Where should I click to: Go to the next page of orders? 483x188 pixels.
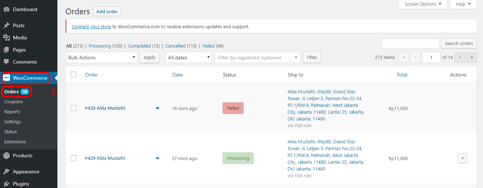pos(460,57)
